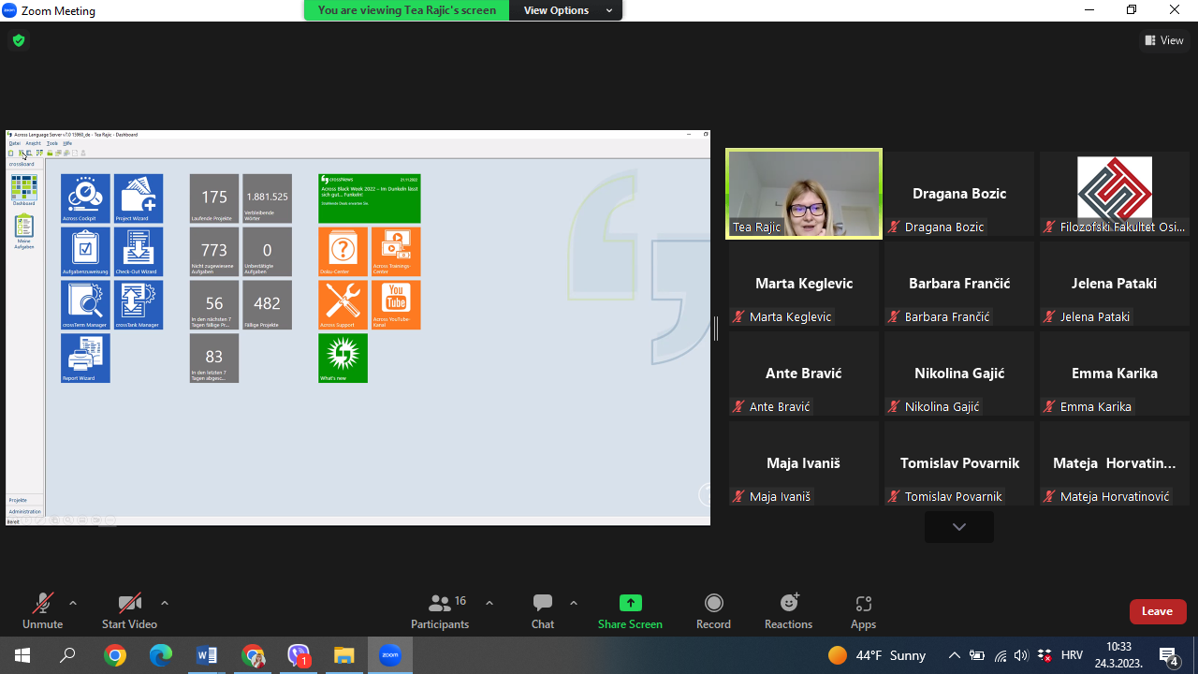Click the 482 Fällige Projekte tile
Image resolution: width=1198 pixels, height=674 pixels.
tap(267, 305)
